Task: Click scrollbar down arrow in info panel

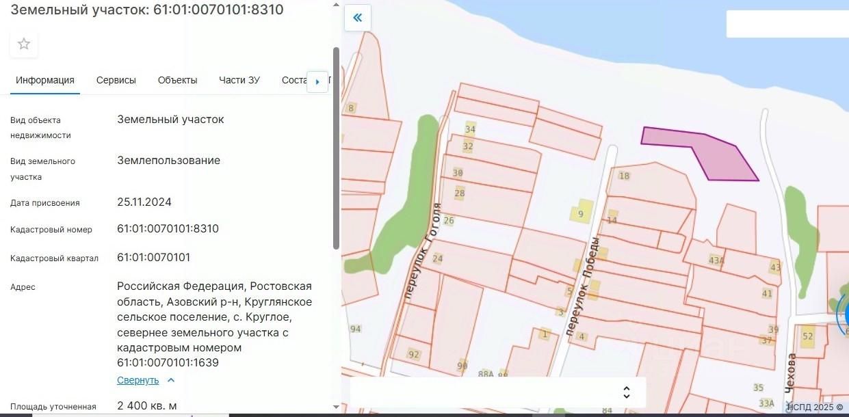Action: [336, 407]
